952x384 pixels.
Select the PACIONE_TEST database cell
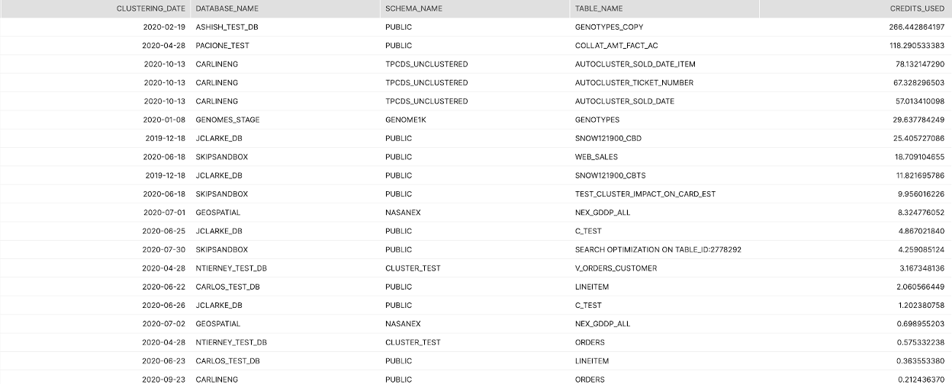pos(222,46)
